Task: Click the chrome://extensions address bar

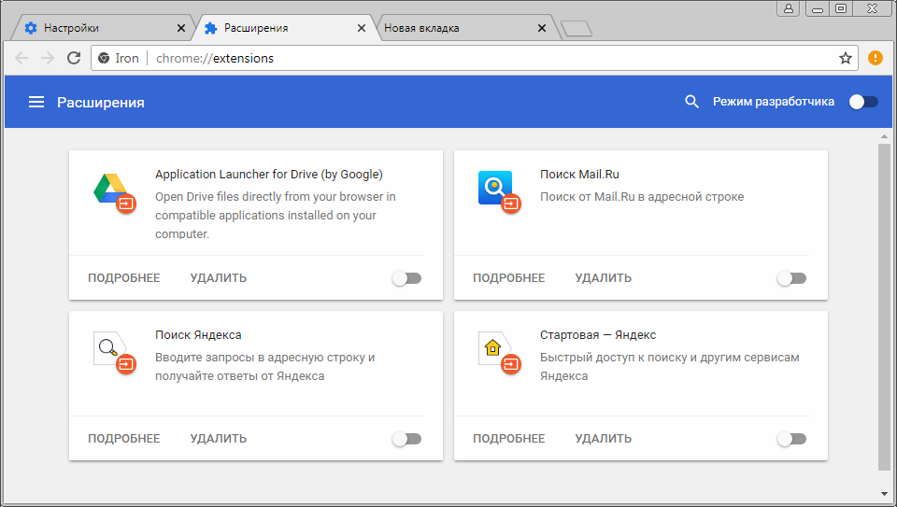Action: 467,58
